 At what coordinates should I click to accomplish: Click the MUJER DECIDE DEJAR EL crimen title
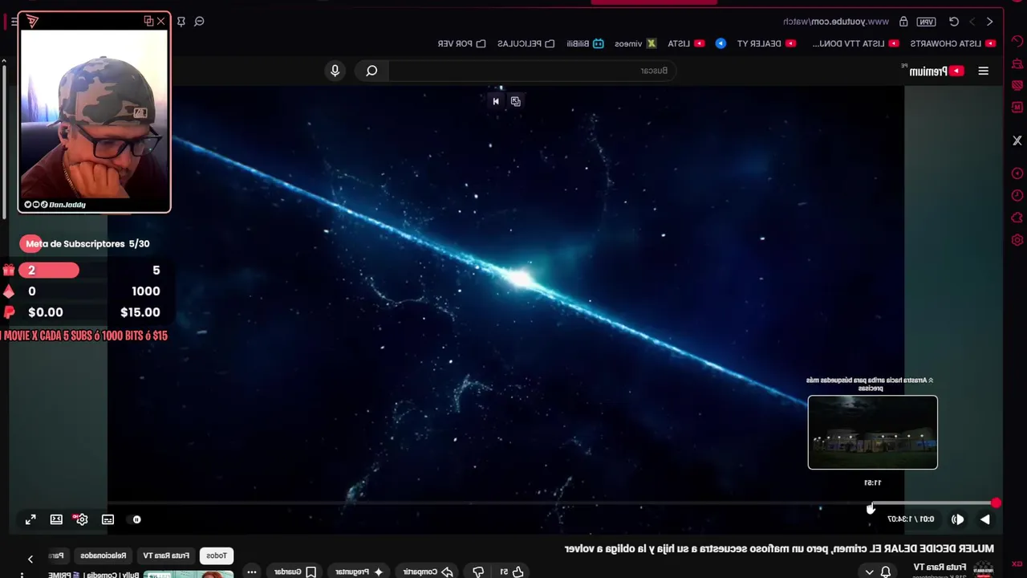779,548
